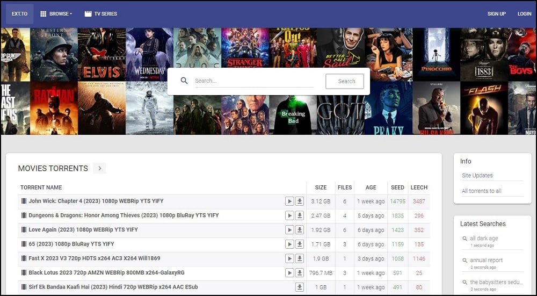Viewport: 537px width, 296px height.
Task: Play the 65 (2023) BluRay torrent
Action: tap(289, 244)
